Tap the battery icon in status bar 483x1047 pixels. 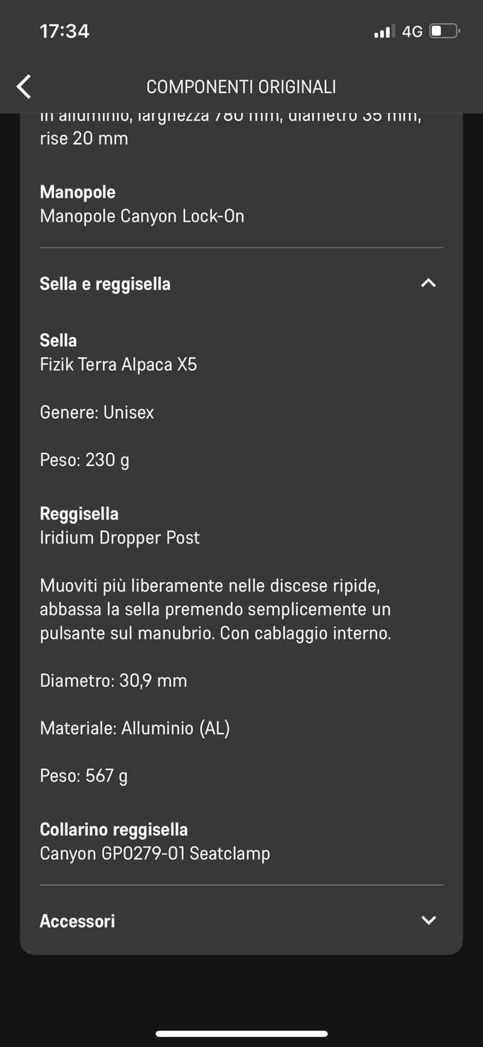(444, 31)
